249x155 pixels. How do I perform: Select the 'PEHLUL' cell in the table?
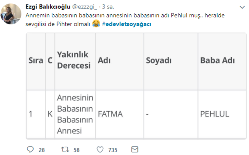[215, 114]
